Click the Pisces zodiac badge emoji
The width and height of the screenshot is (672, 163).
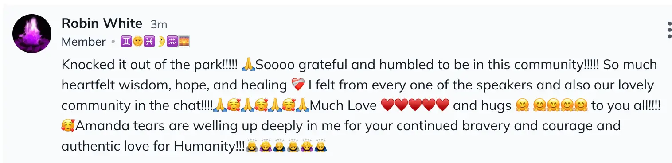click(x=149, y=42)
